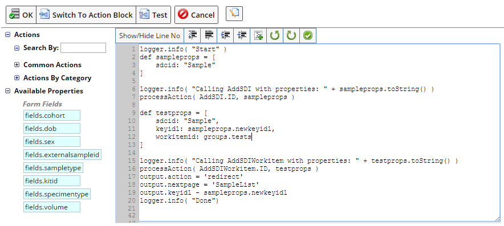Click the increase indent icon
Image resolution: width=504 pixels, height=226 pixels.
pos(226,36)
